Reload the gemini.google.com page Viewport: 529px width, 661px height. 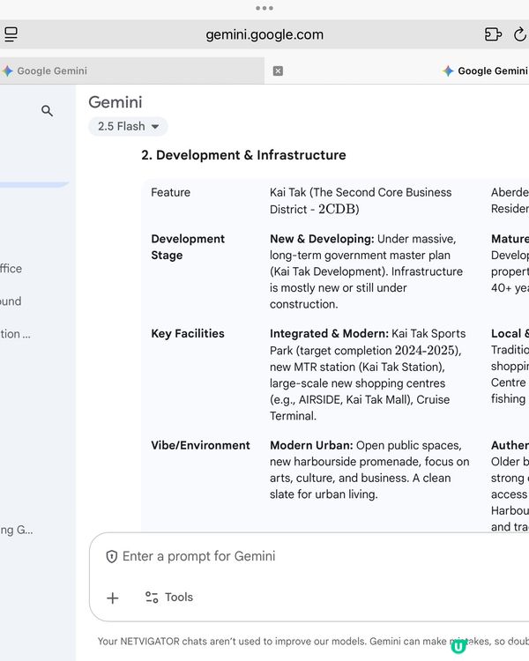coord(520,34)
